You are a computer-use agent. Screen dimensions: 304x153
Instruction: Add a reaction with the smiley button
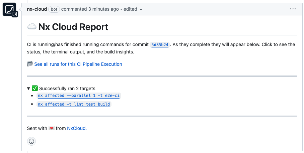[31, 141]
